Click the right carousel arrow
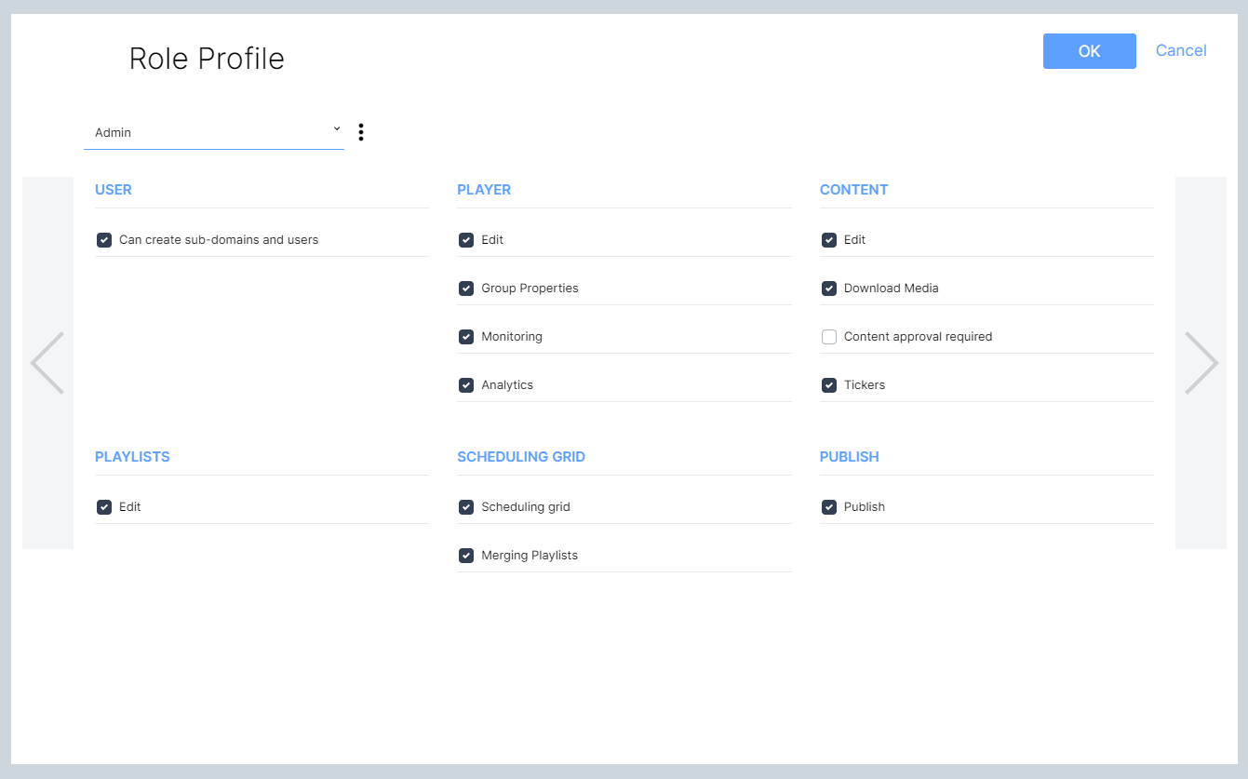 [1201, 363]
